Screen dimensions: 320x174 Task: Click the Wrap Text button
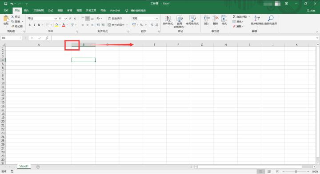pyautogui.click(x=115, y=18)
